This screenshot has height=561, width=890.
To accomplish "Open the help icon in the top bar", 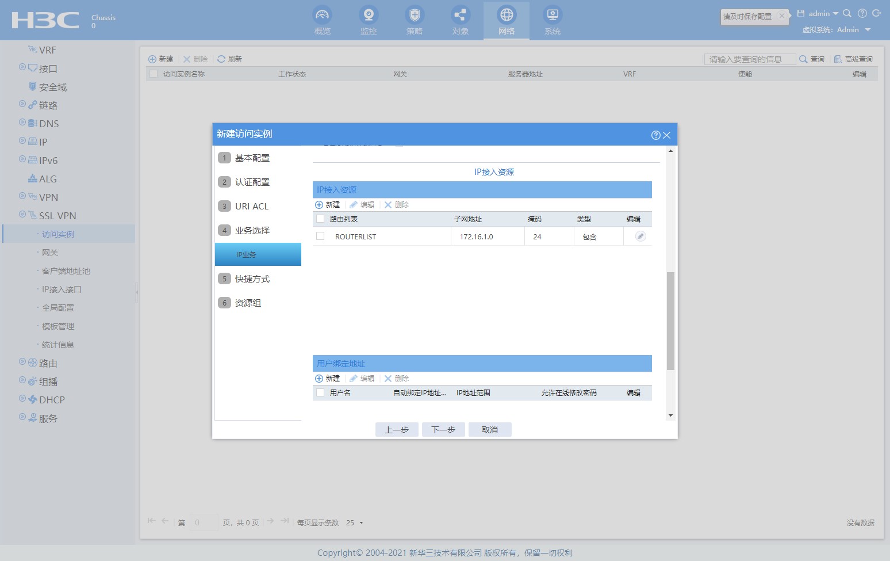I will 862,13.
